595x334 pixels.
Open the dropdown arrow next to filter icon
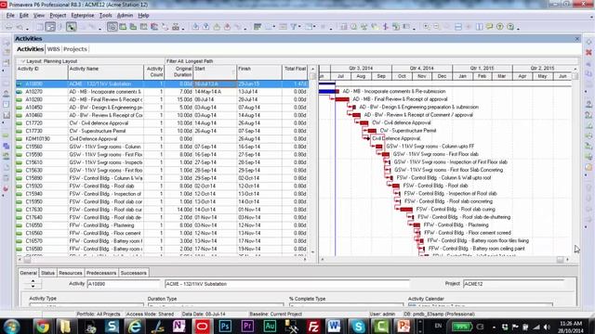pyautogui.click(x=299, y=27)
